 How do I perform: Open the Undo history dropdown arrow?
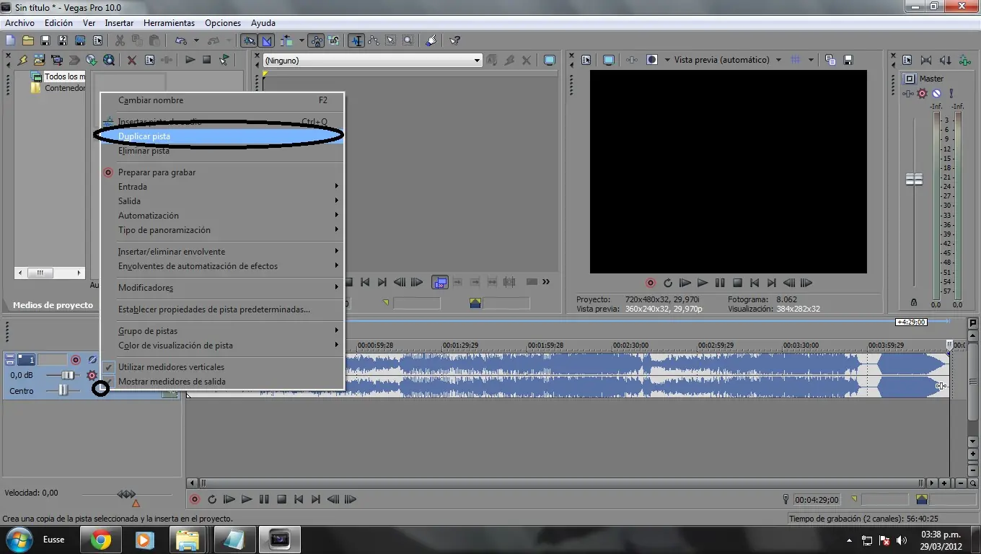tap(195, 41)
